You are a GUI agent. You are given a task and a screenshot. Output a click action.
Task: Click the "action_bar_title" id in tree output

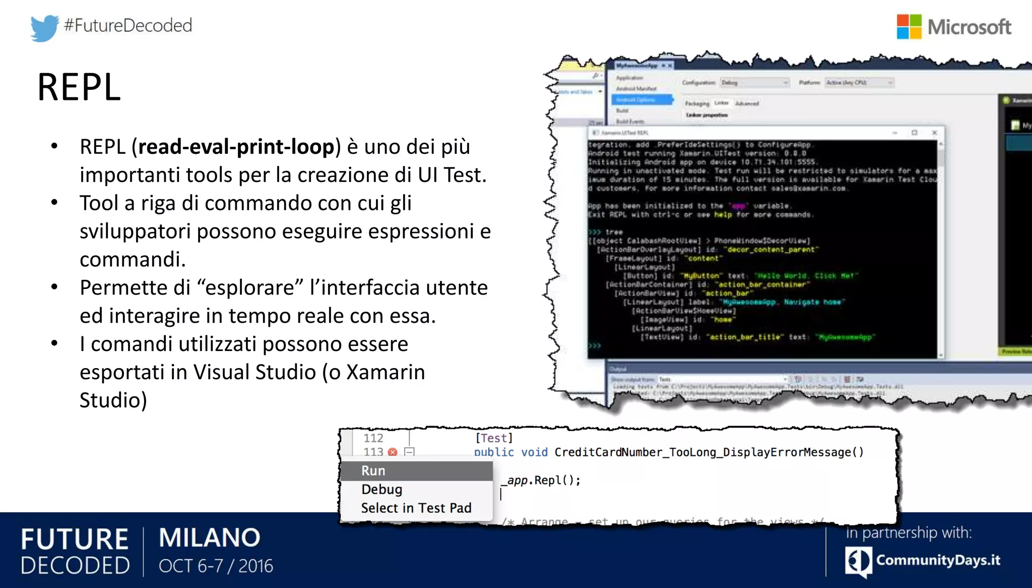pos(745,337)
